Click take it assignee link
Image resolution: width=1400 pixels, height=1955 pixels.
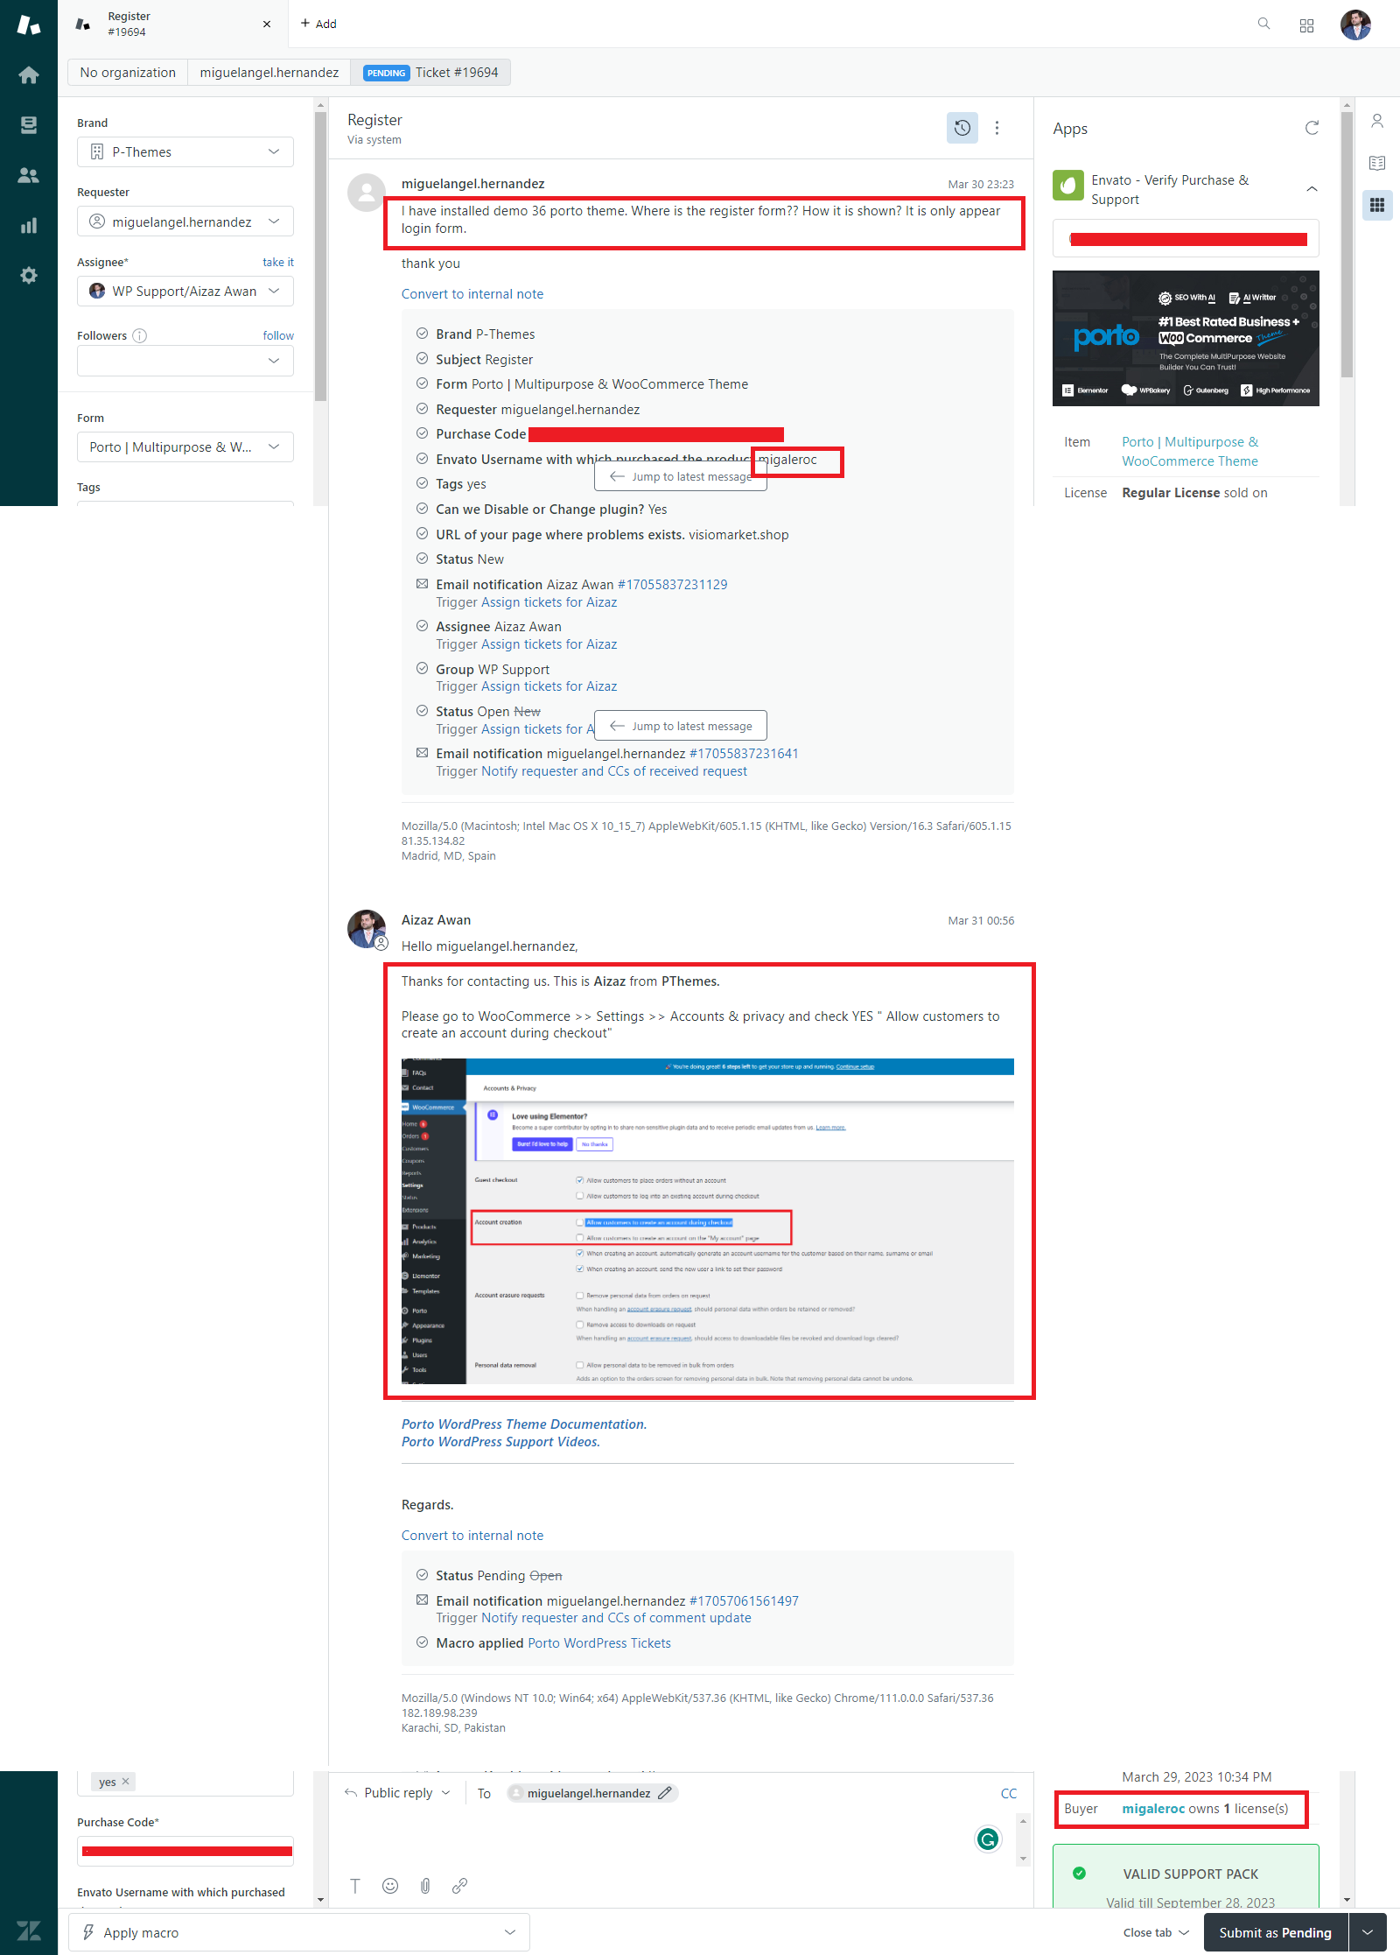click(x=278, y=262)
